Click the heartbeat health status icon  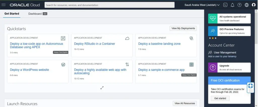213,19
